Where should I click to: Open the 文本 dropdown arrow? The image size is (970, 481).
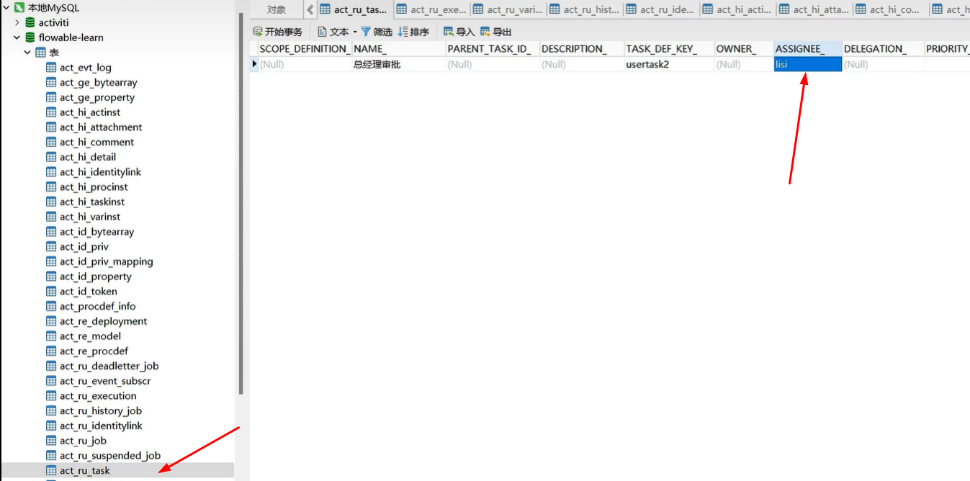355,32
